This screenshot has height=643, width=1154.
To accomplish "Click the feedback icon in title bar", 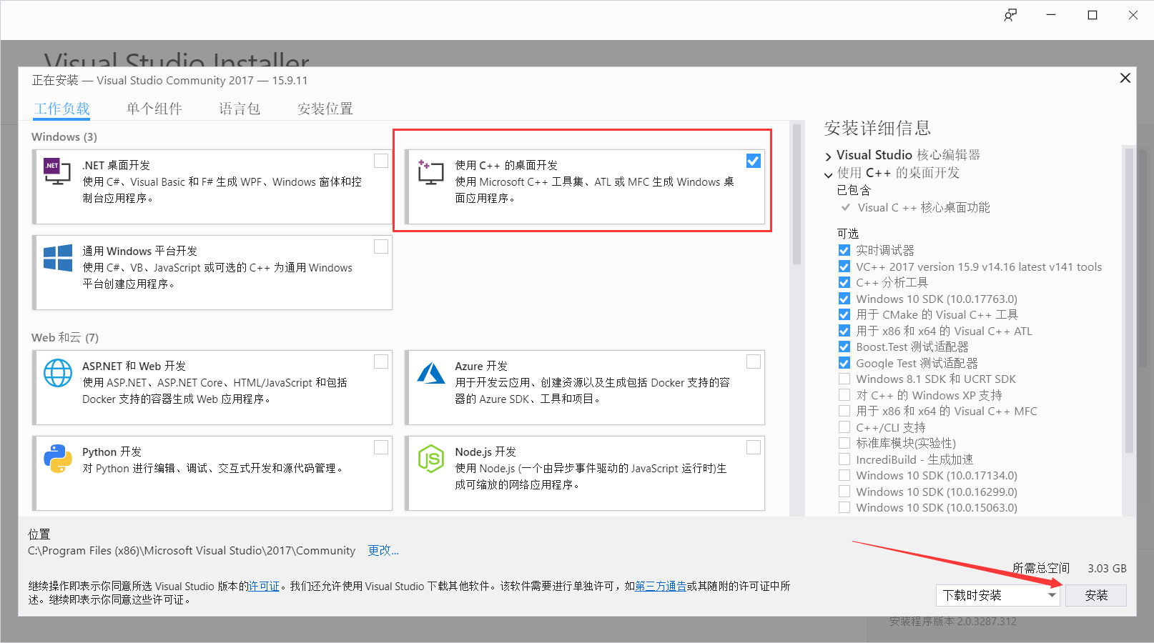I will (1010, 15).
